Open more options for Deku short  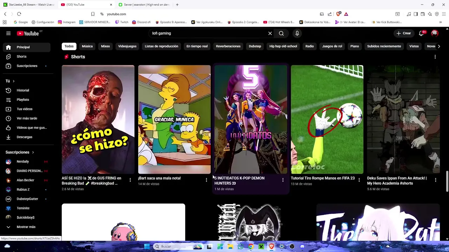435,180
